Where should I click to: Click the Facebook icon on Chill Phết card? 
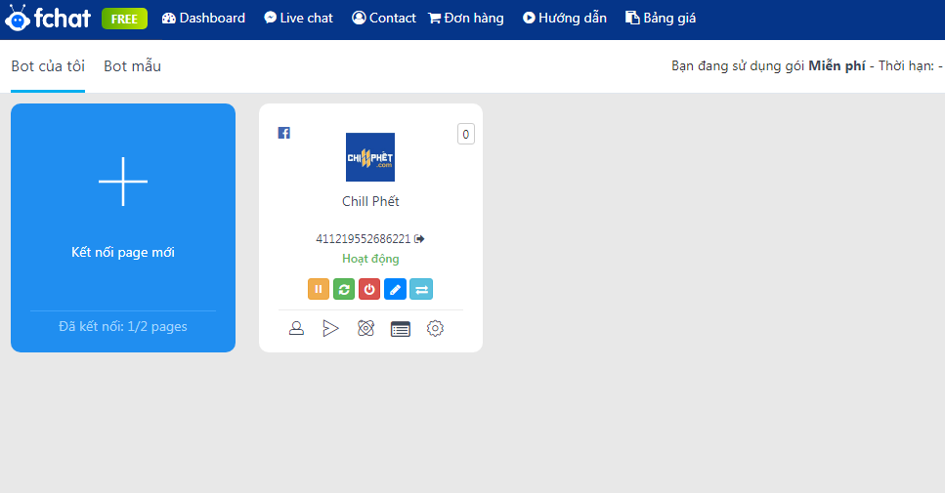[x=283, y=133]
